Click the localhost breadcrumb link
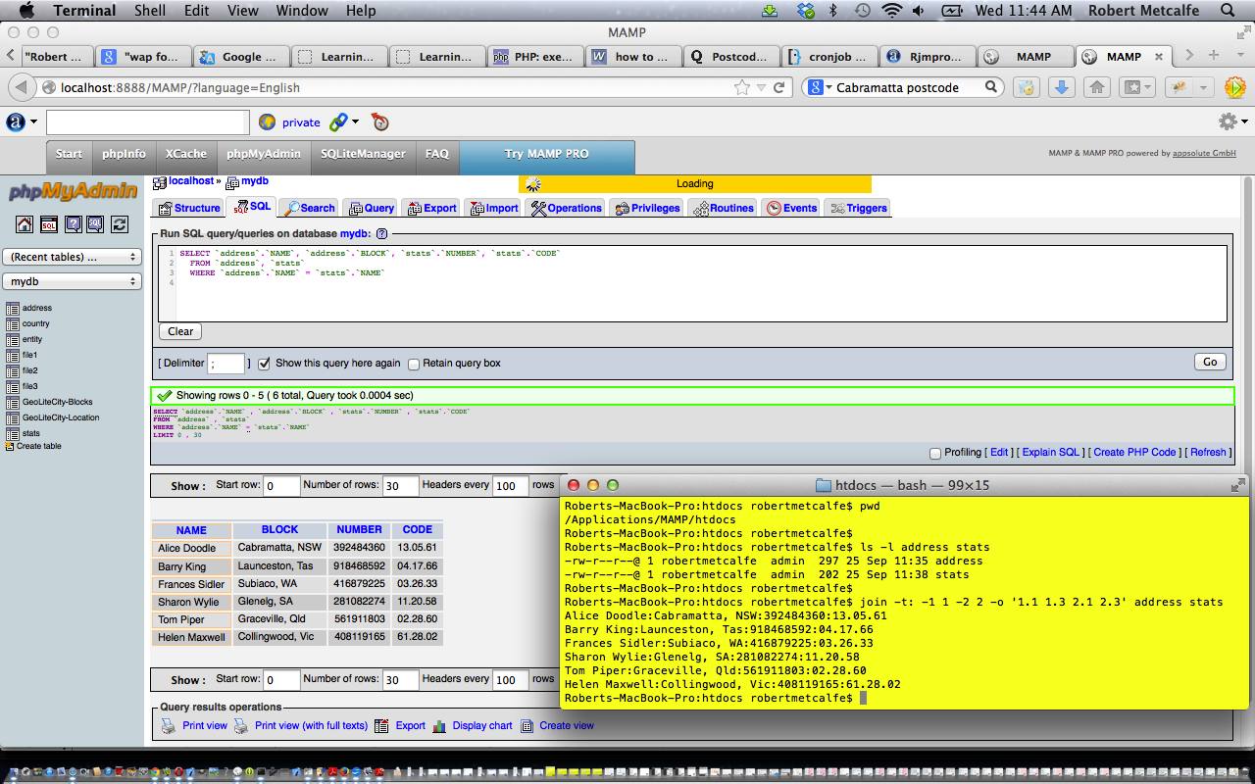 190,181
